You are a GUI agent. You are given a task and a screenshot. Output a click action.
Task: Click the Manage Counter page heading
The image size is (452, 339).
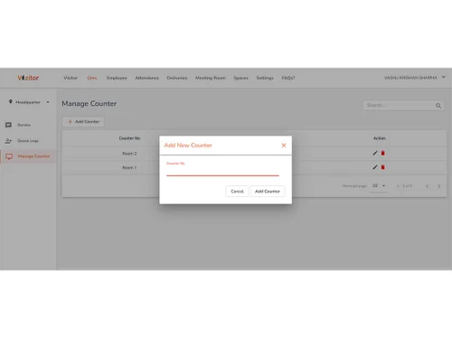point(89,104)
